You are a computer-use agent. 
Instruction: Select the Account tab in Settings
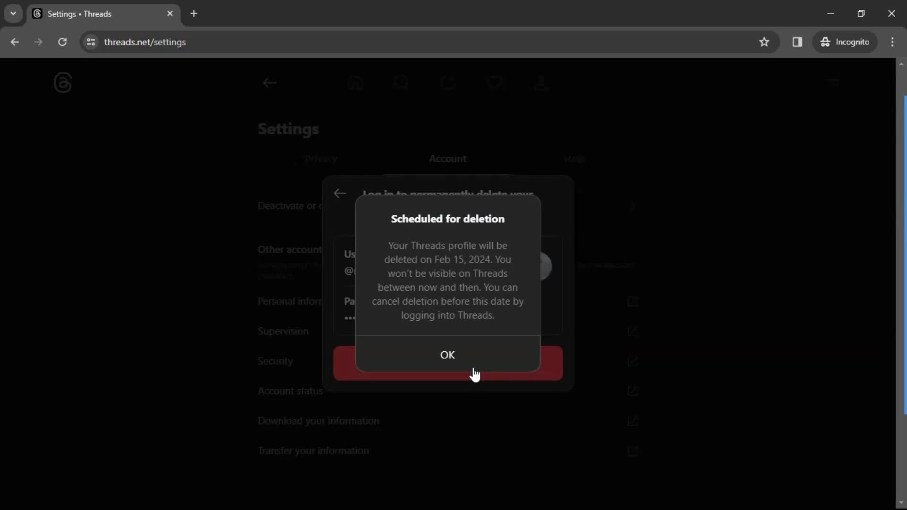(447, 159)
